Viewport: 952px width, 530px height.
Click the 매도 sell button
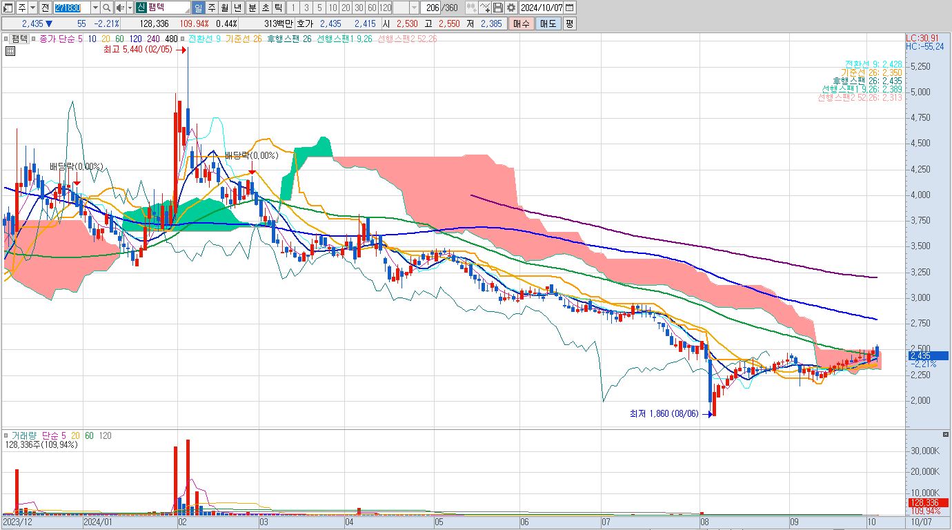pyautogui.click(x=548, y=23)
